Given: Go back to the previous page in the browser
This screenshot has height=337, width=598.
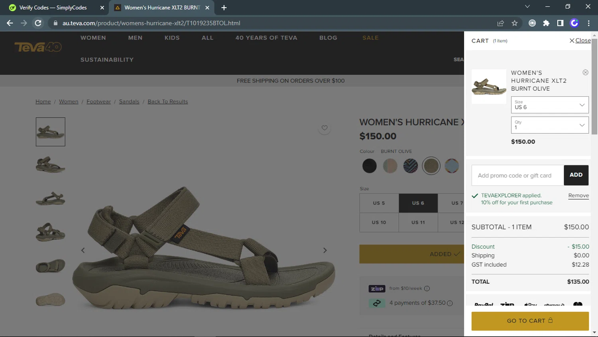Looking at the screenshot, I should coord(10,23).
